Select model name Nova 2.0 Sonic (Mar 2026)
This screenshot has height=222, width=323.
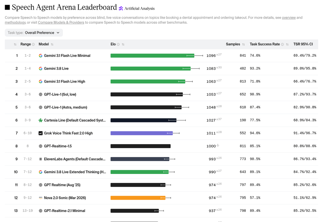coord(65,198)
